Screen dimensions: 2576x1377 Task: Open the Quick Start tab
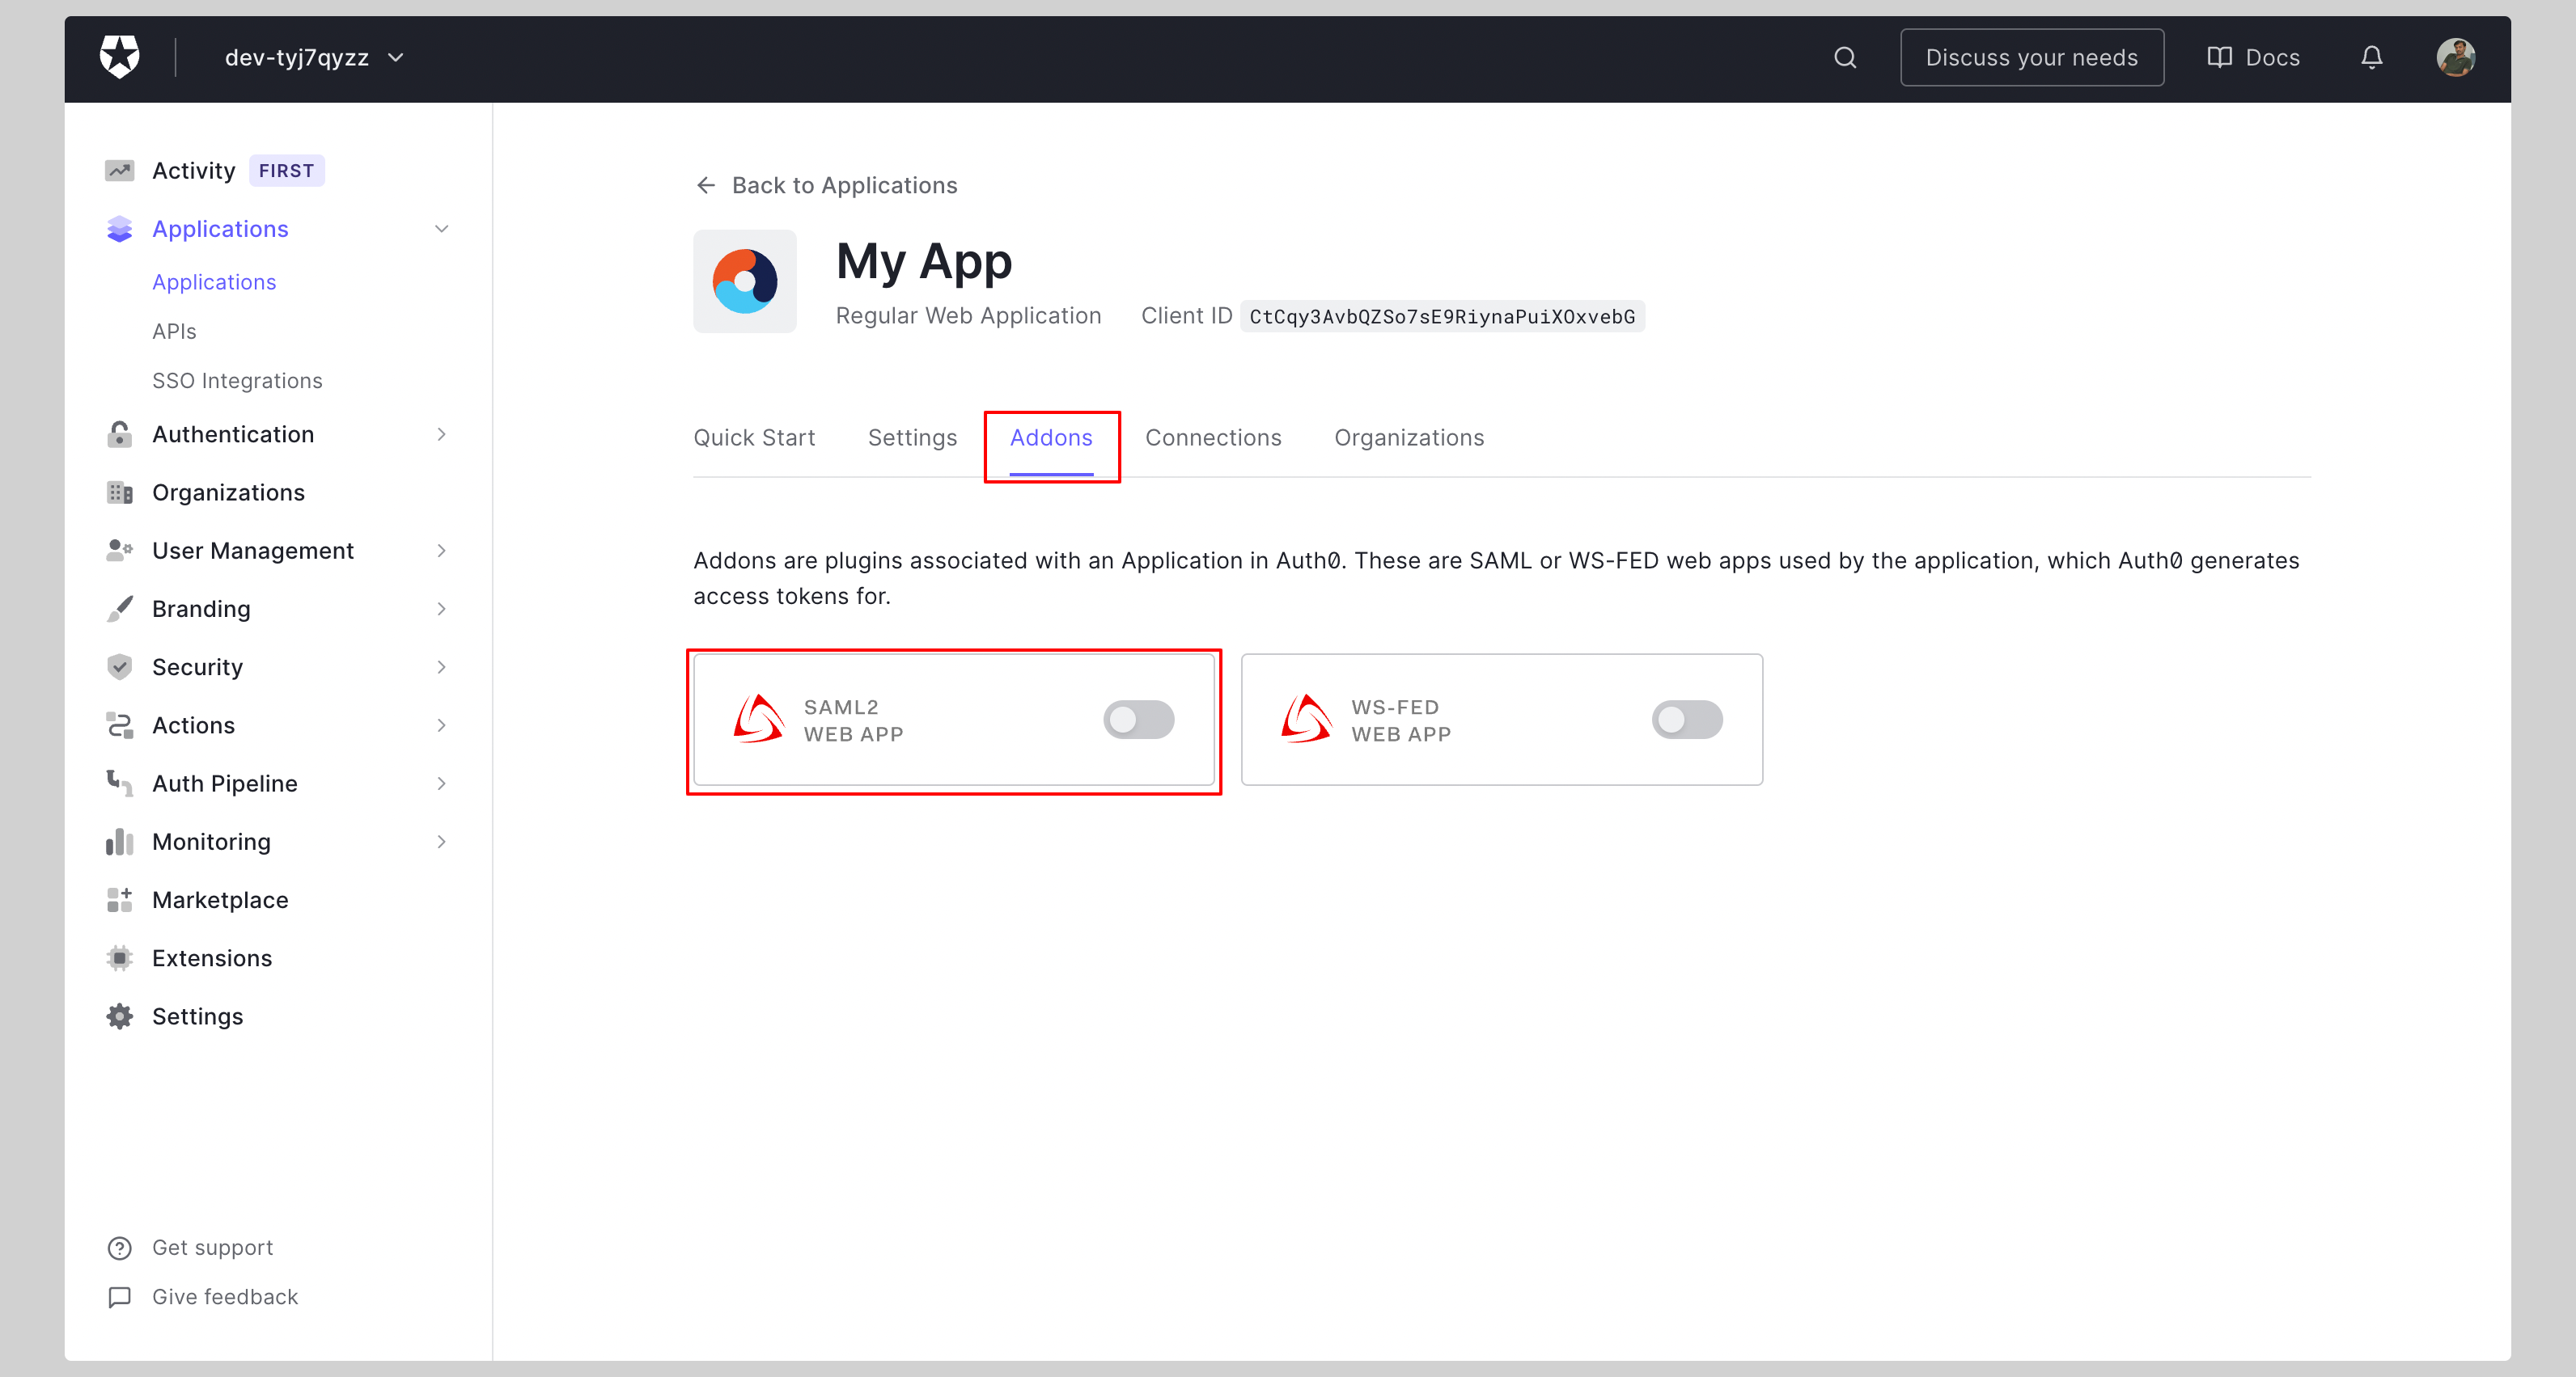[x=754, y=437]
